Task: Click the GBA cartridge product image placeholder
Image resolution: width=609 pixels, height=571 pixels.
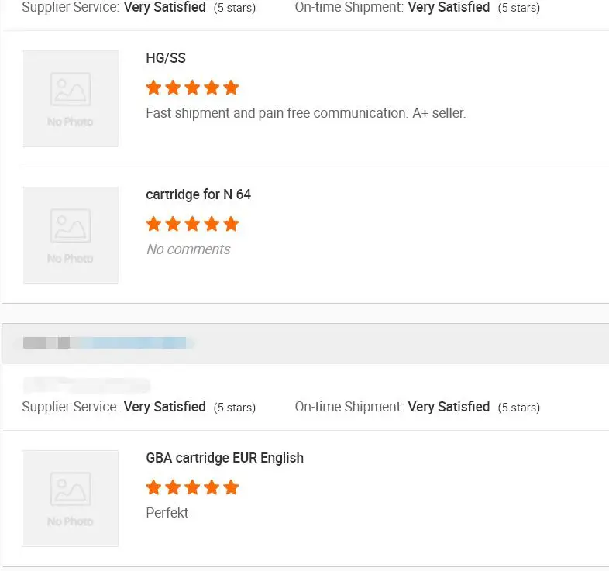Action: coord(70,498)
